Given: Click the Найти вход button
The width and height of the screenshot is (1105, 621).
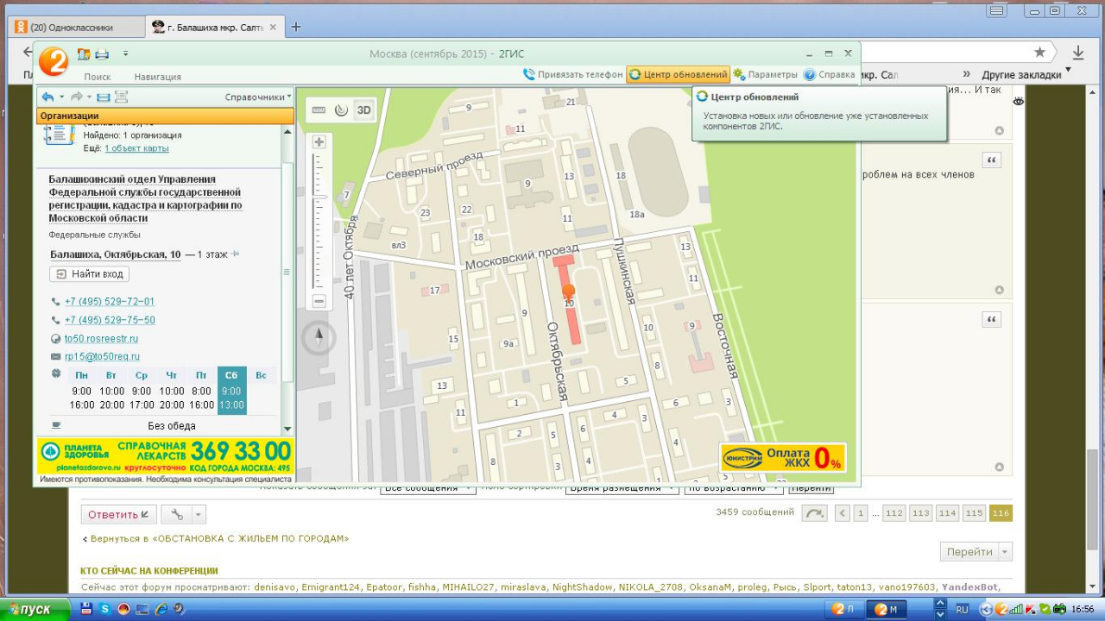Looking at the screenshot, I should click(90, 274).
